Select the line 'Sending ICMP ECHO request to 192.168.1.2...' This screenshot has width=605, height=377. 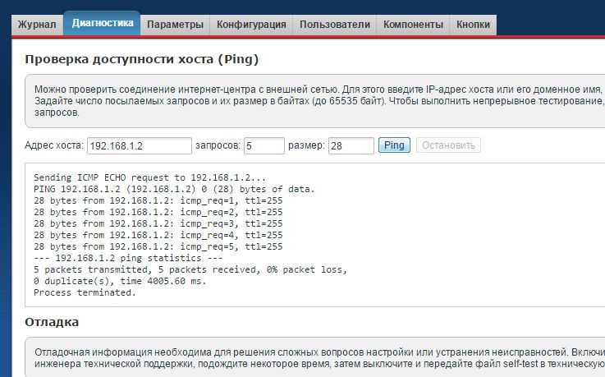coord(149,177)
